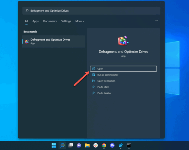Select Pin to taskbar
The image size is (189, 150).
[123, 93]
